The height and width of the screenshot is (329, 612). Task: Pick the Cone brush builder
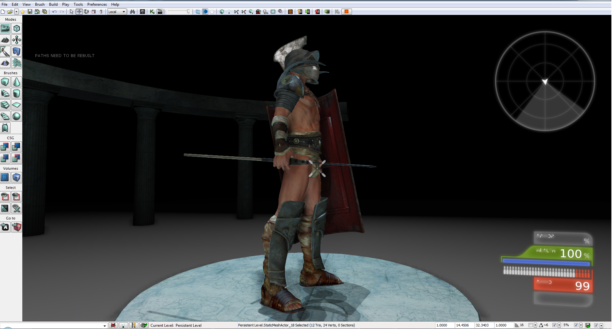[x=17, y=82]
